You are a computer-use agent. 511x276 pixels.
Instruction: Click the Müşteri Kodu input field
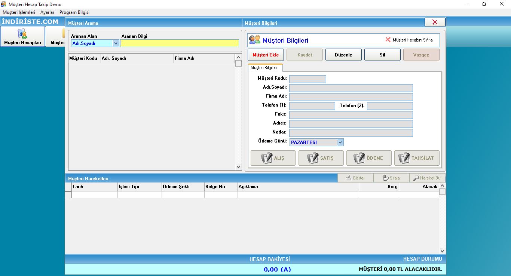point(307,79)
